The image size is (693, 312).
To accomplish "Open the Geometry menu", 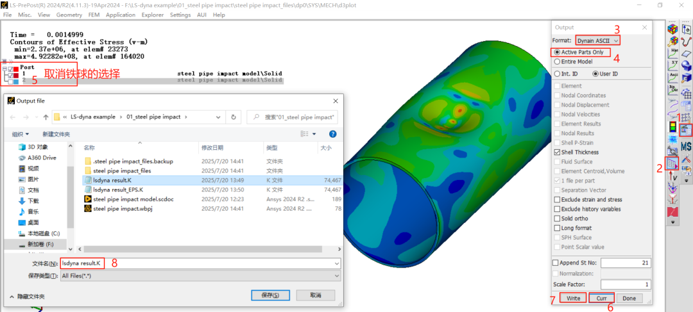I will [69, 15].
